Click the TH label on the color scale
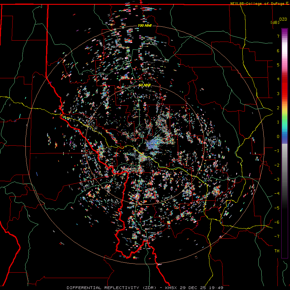The height and width of the screenshot is (290, 290). pos(277,251)
